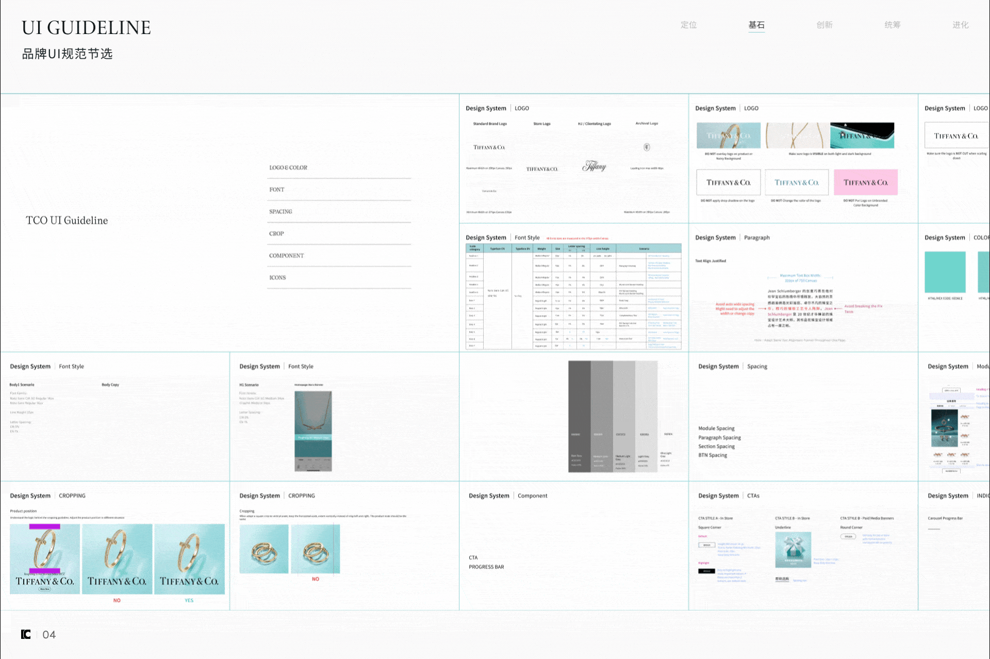The image size is (990, 659).
Task: Click the rings cropping image labeled NO
Action: click(316, 549)
